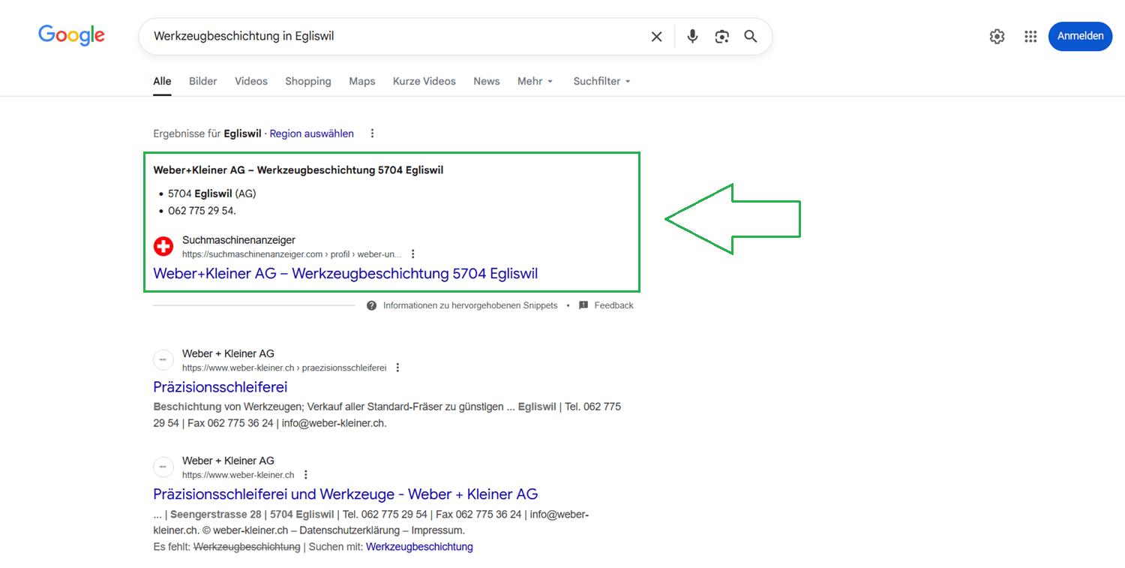Image resolution: width=1125 pixels, height=568 pixels.
Task: Click the Feedback icon under snippet
Action: coord(583,305)
